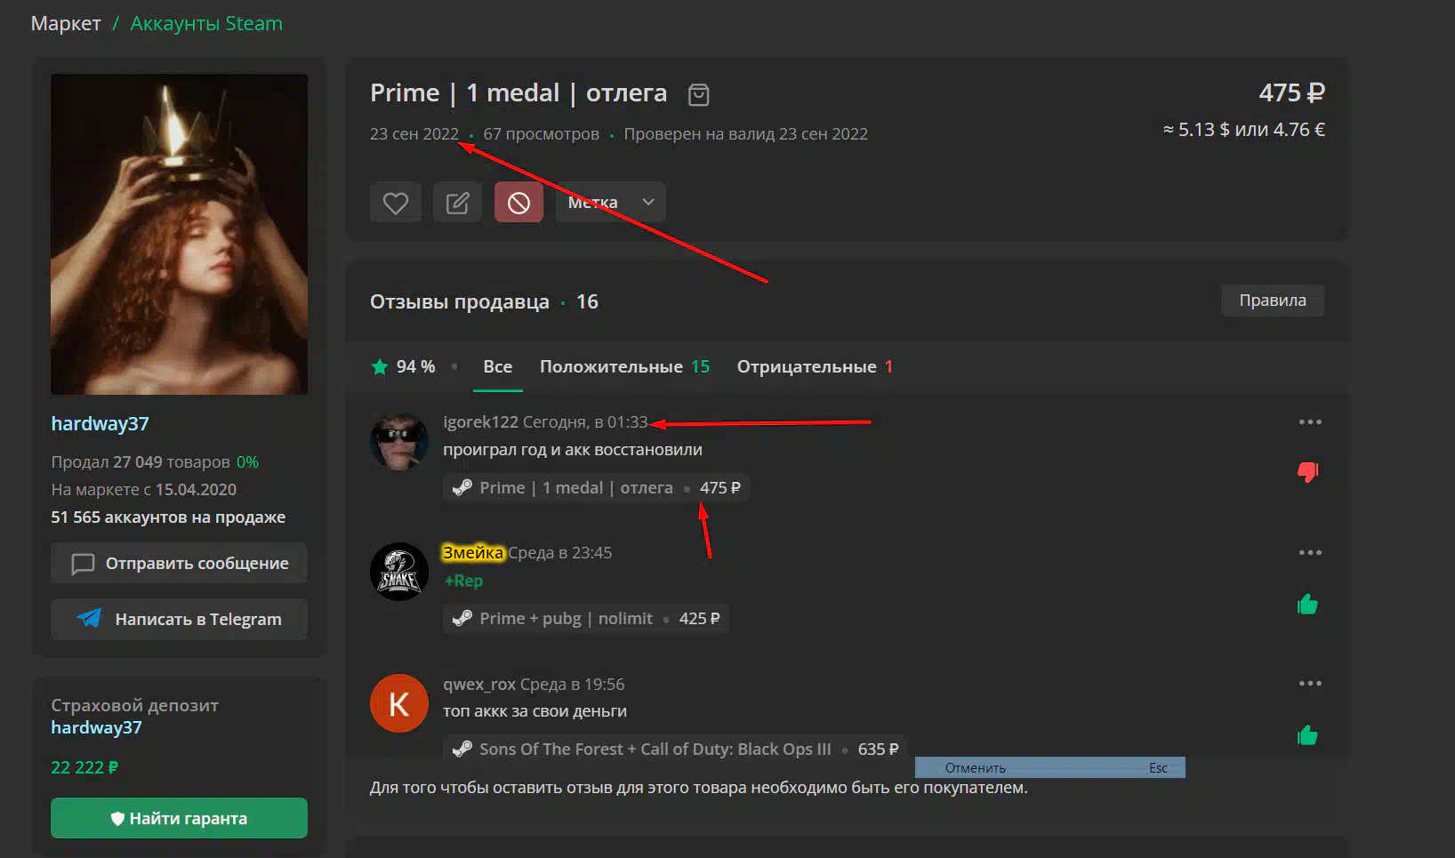The height and width of the screenshot is (858, 1455).
Task: Click Отправить сообщение button
Action: (x=179, y=563)
